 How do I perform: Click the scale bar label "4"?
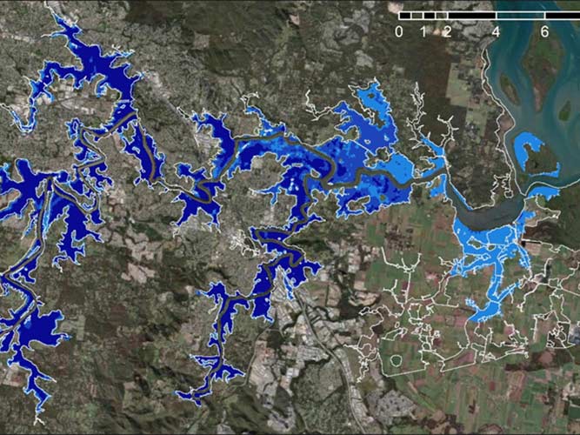496,32
